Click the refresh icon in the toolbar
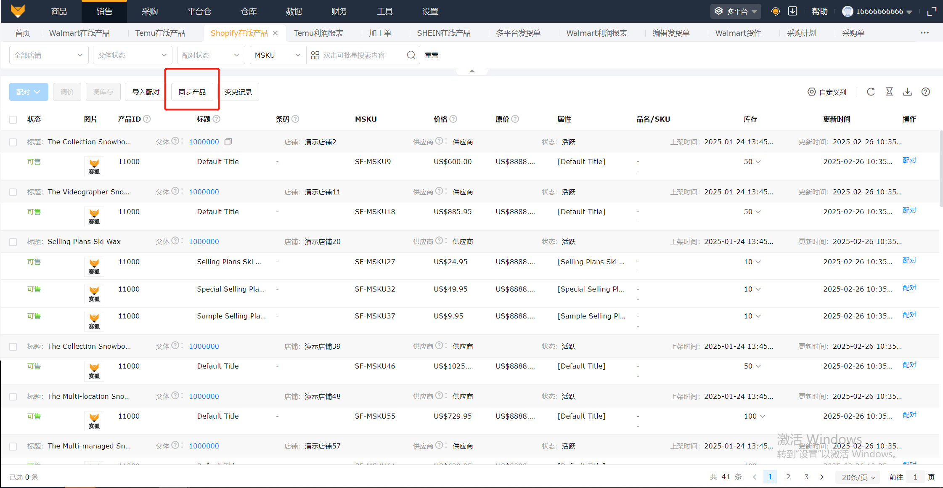The image size is (943, 488). 871,92
